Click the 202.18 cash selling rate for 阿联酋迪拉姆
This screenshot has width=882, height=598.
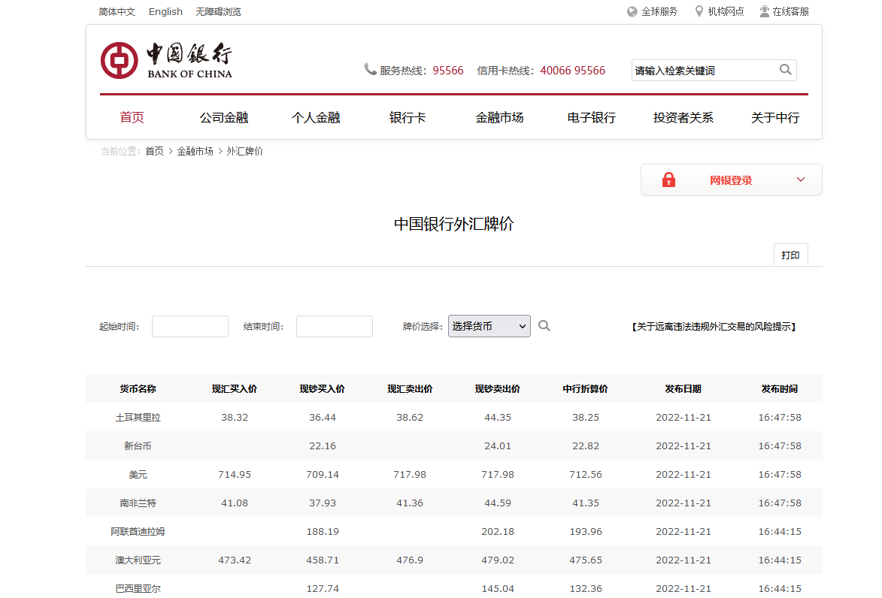tap(498, 532)
